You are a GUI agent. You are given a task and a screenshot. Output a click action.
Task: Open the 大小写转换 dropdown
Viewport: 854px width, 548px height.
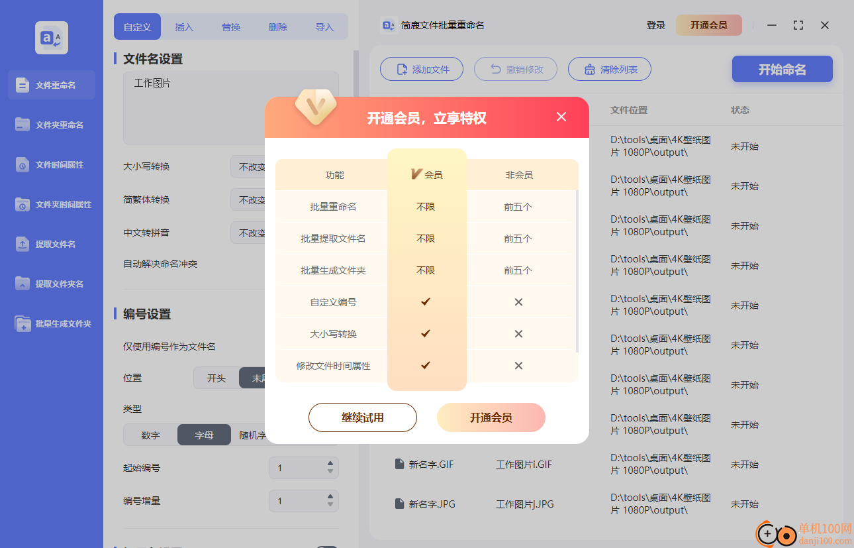point(248,166)
